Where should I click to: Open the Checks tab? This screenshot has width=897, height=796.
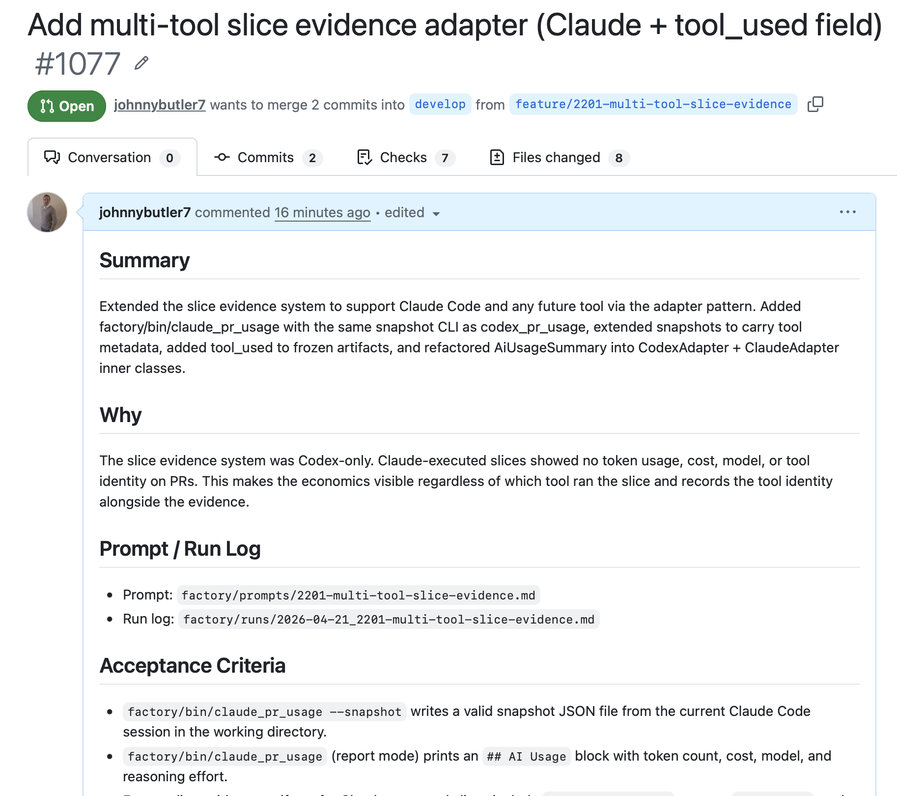click(x=406, y=157)
